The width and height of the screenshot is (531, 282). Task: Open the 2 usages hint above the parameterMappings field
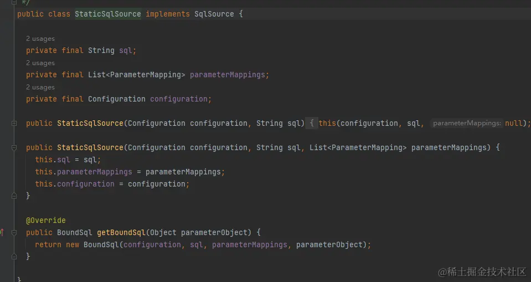[40, 63]
